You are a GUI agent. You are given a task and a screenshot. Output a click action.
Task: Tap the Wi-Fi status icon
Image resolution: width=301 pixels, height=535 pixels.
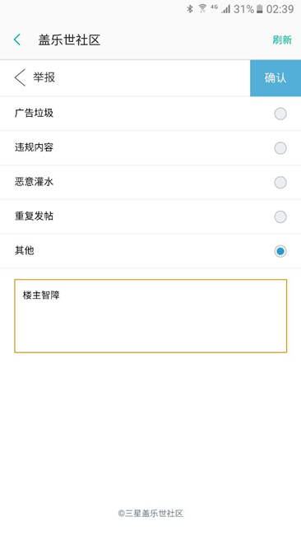pyautogui.click(x=202, y=8)
